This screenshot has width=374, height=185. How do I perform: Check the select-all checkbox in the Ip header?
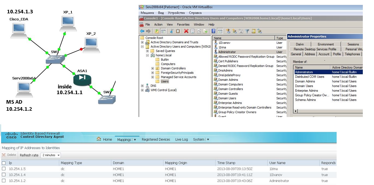[x=4, y=163]
